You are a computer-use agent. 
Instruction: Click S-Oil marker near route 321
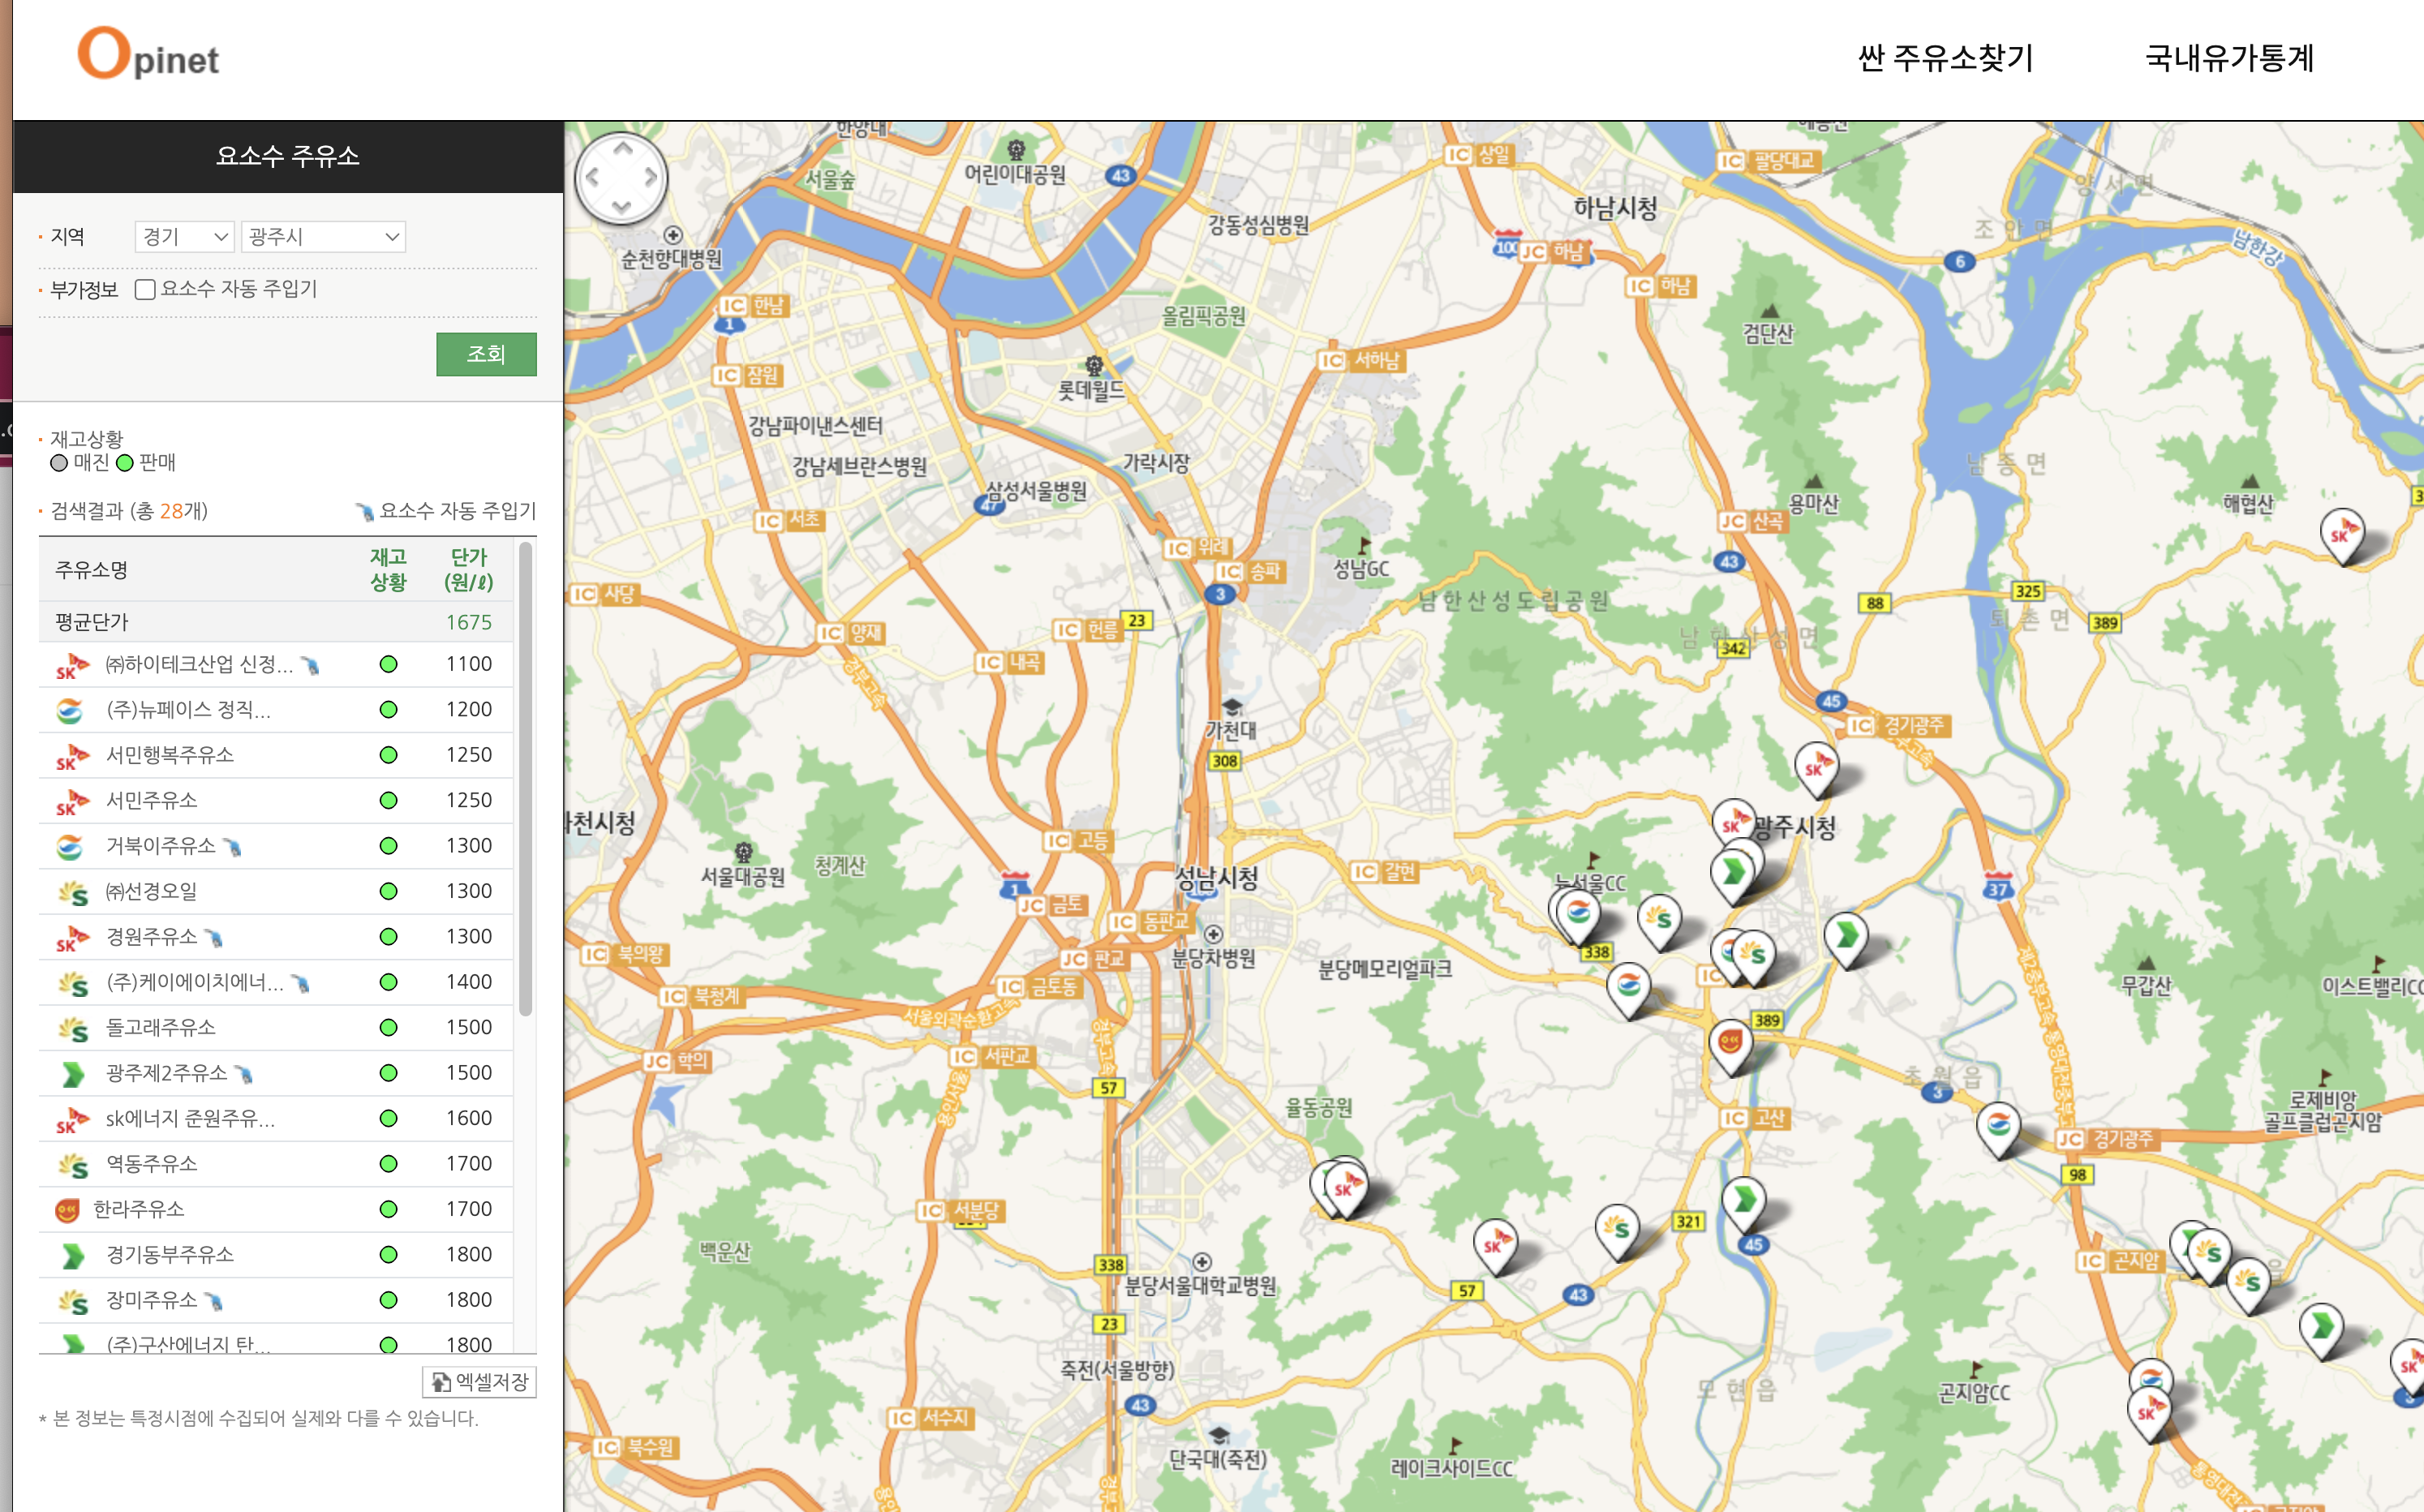(x=1617, y=1228)
